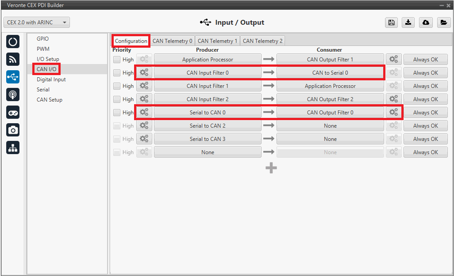
Task: Open the folder icon in the top bar
Action: (443, 23)
